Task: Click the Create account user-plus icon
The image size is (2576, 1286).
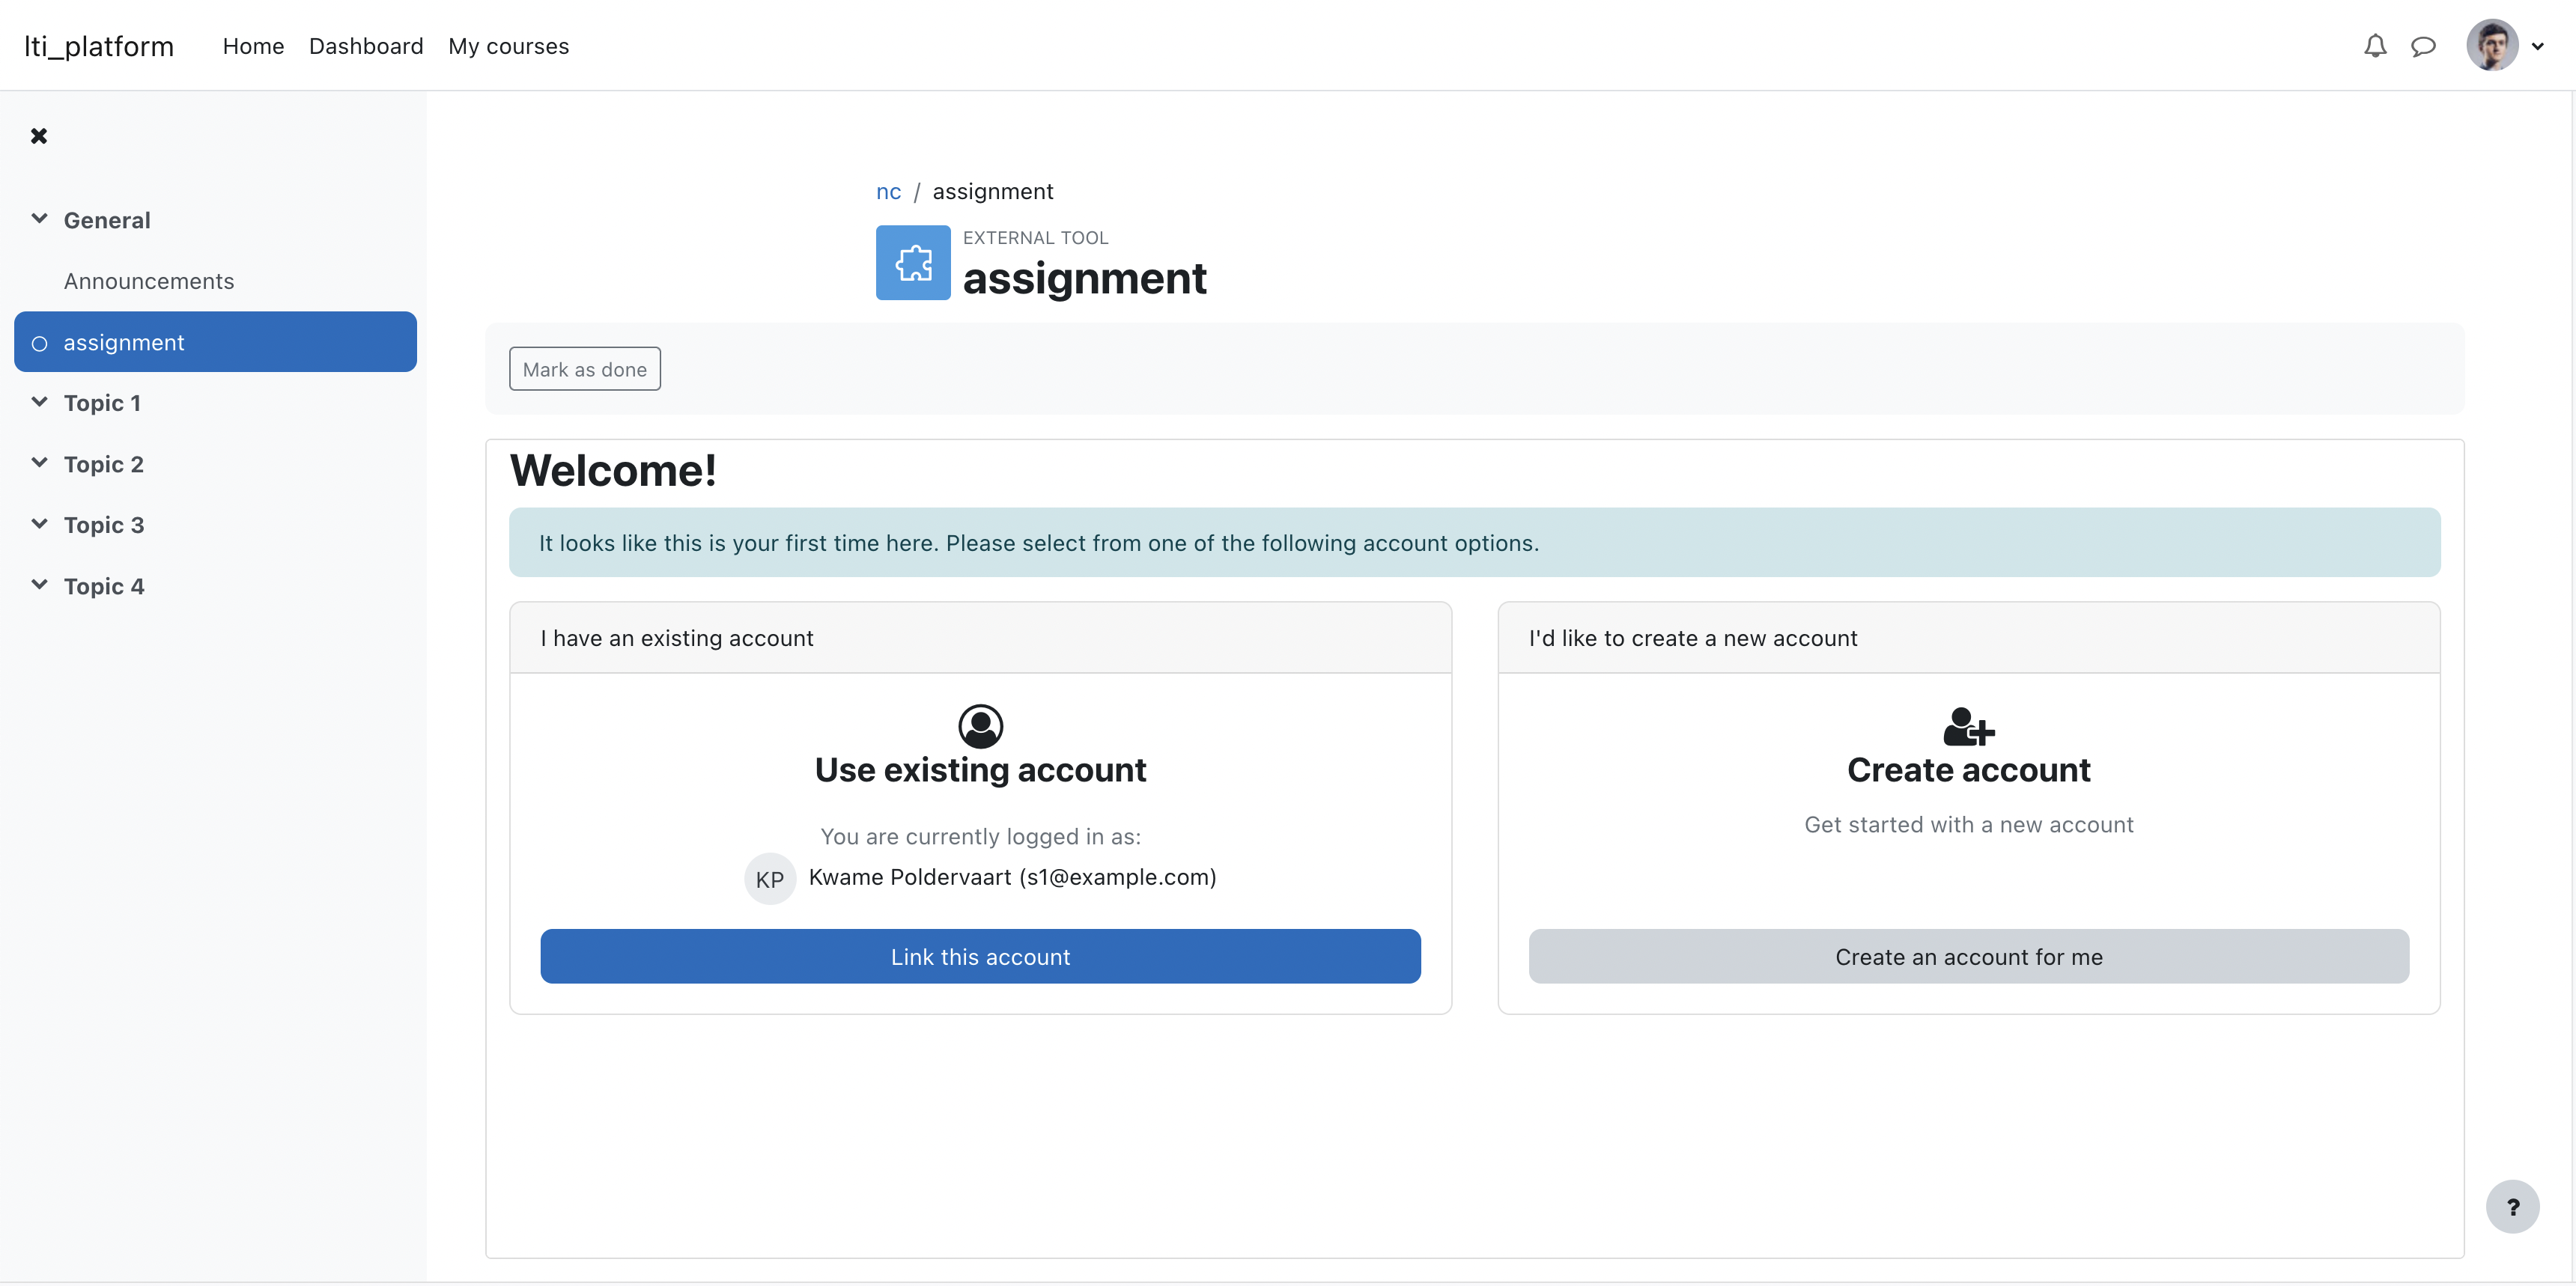Action: pyautogui.click(x=1968, y=726)
